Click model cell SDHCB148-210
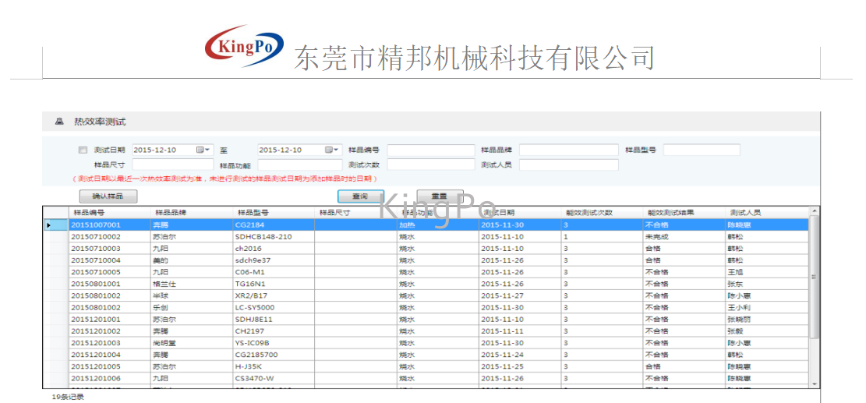Screen dimensions: 866x403 [274, 237]
